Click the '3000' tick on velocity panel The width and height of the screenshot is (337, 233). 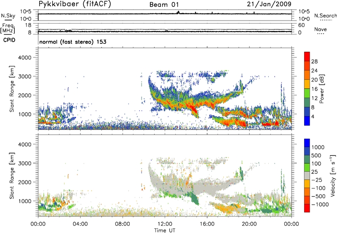24,163
